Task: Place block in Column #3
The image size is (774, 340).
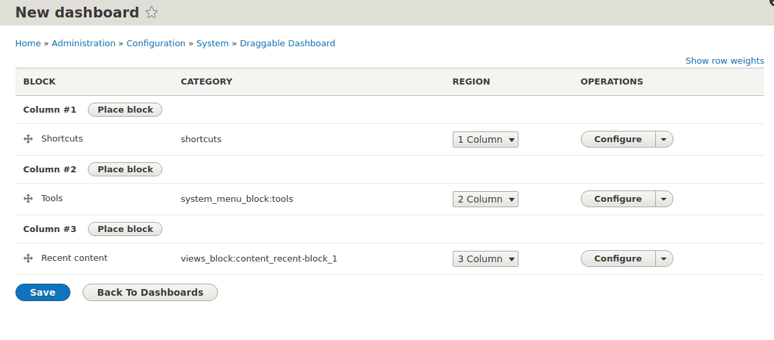Action: tap(125, 229)
